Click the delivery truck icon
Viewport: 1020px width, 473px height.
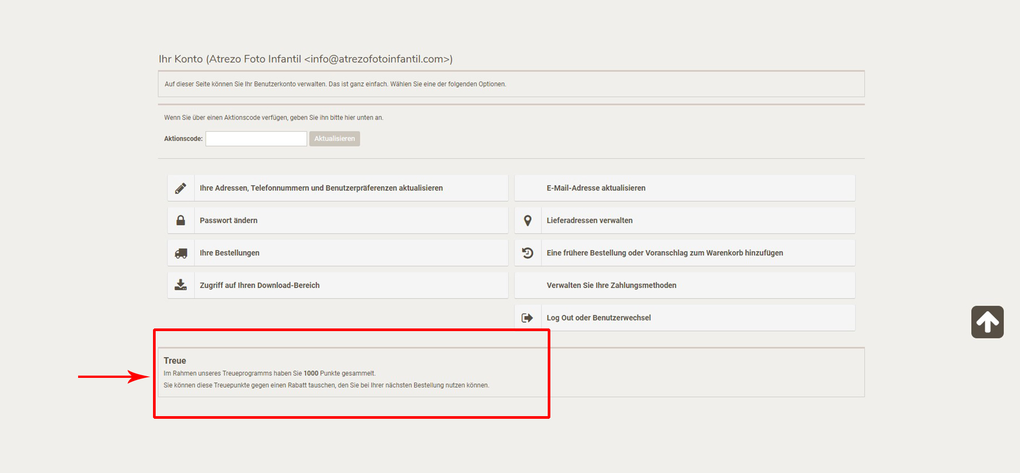click(181, 253)
